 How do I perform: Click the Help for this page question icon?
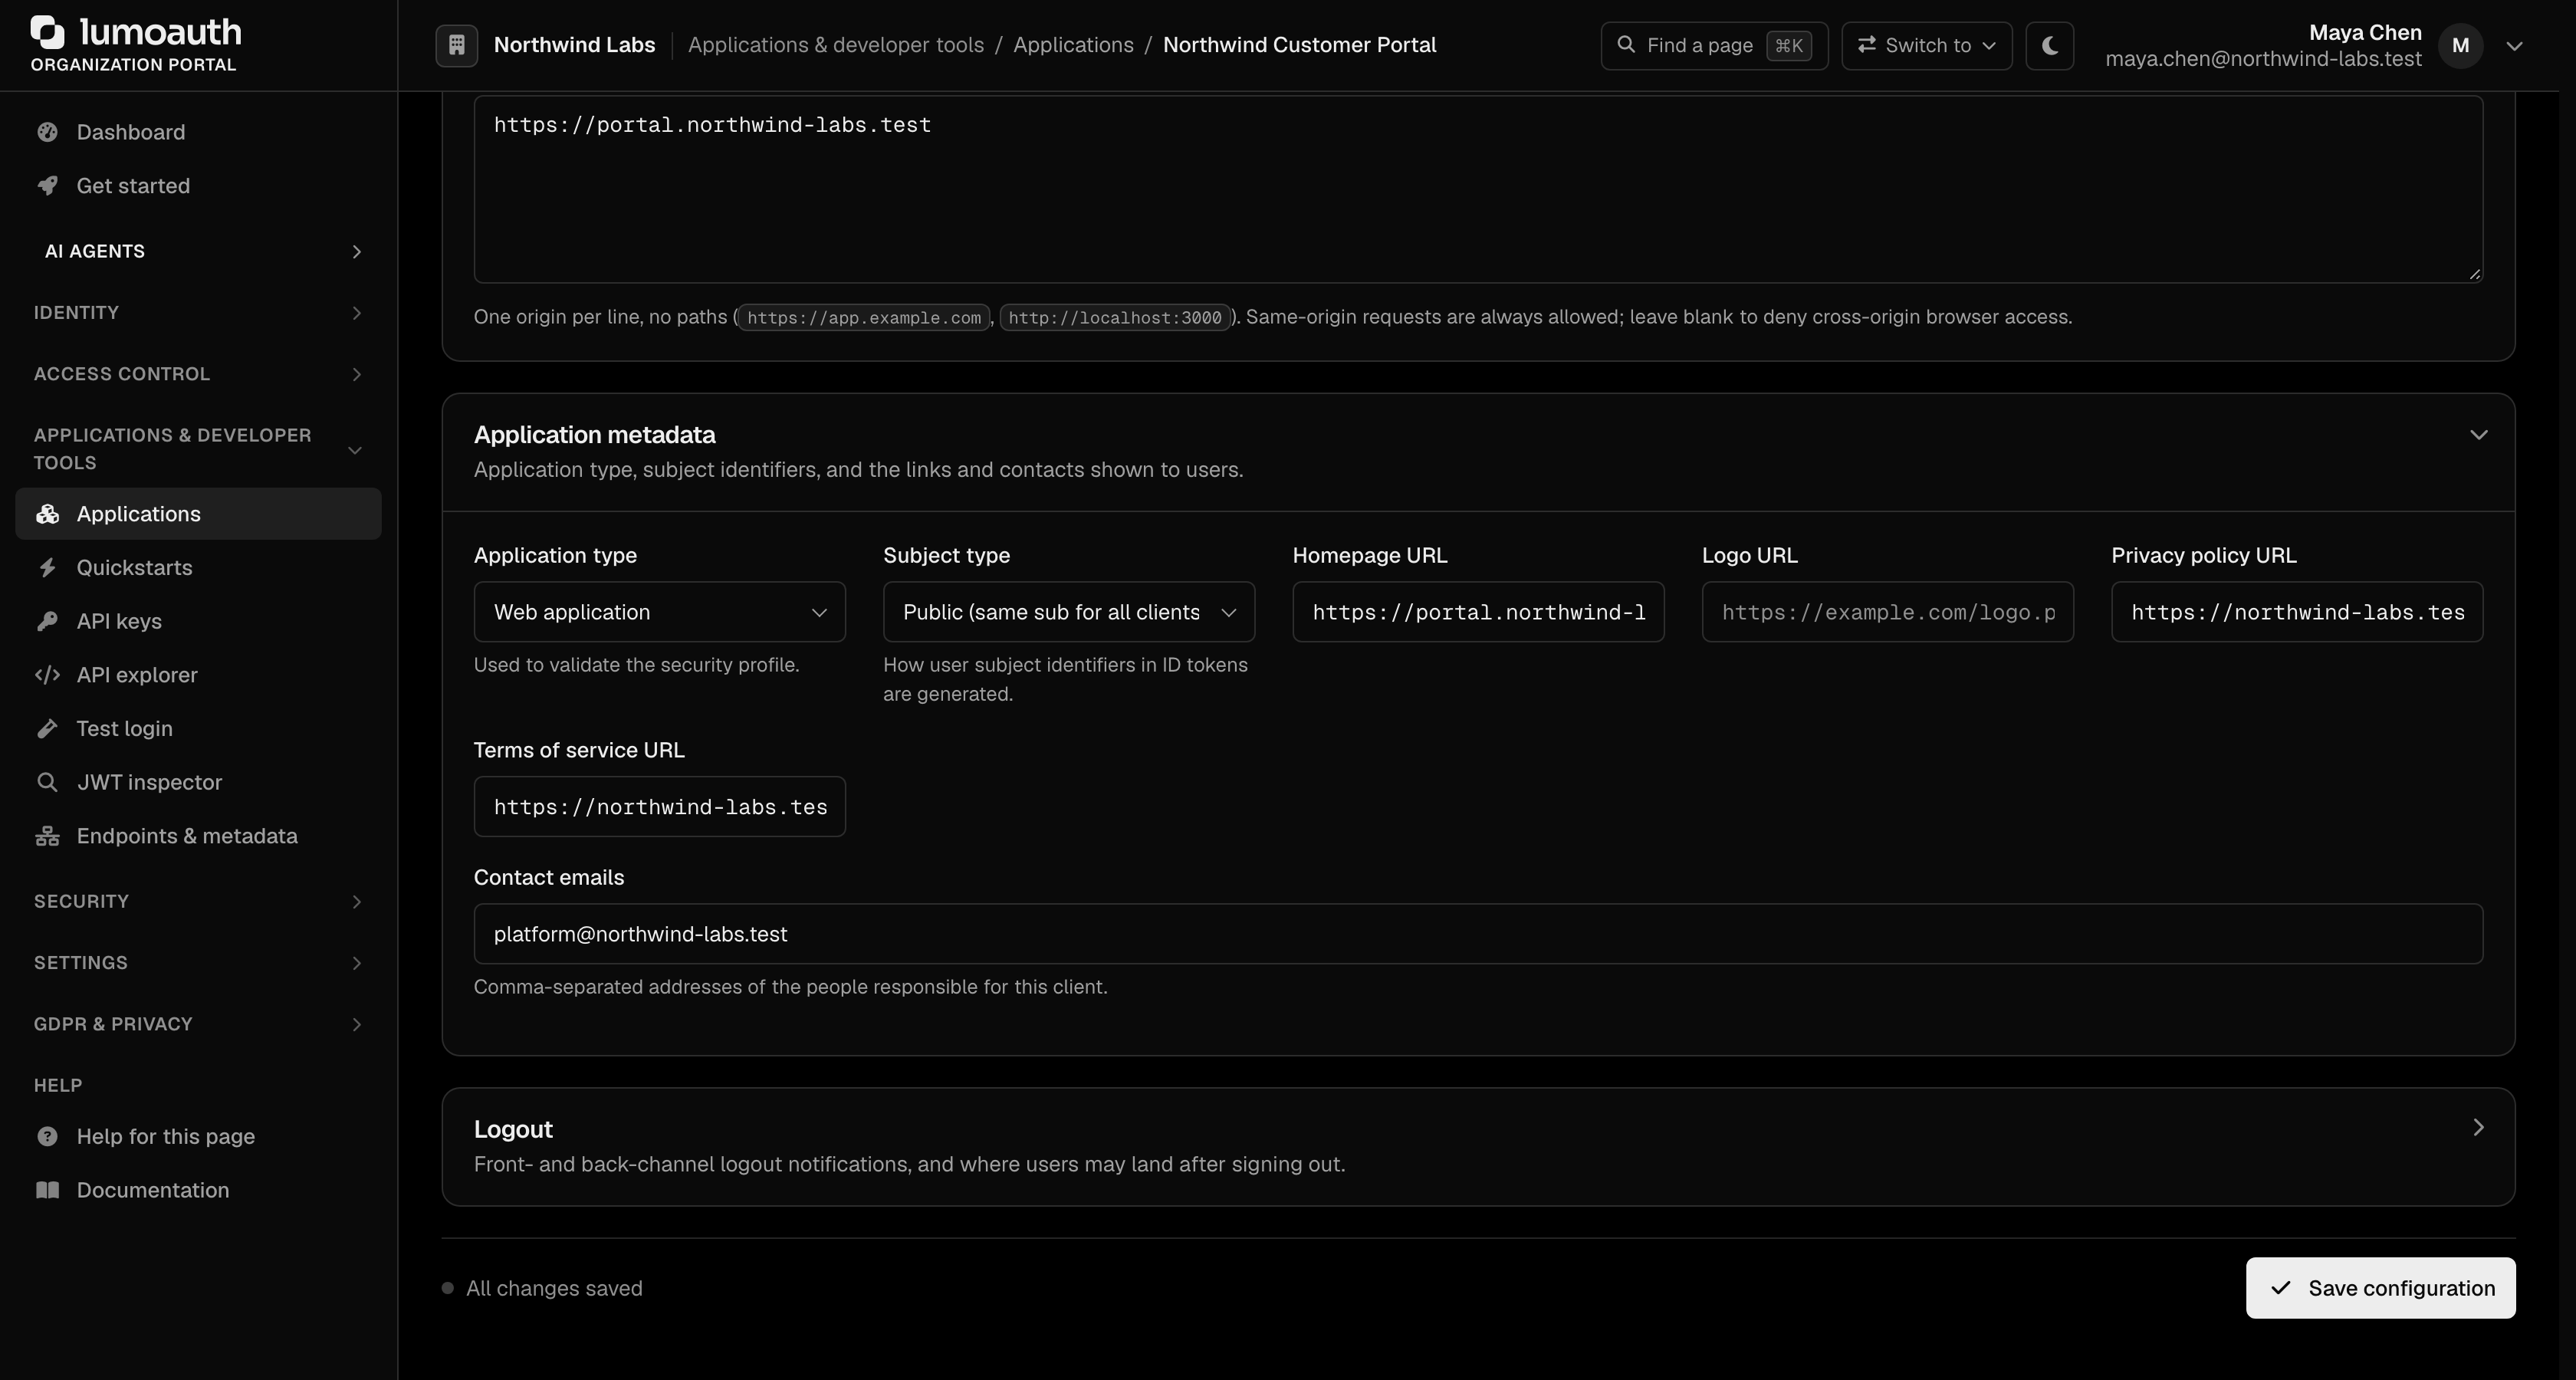coord(47,1136)
